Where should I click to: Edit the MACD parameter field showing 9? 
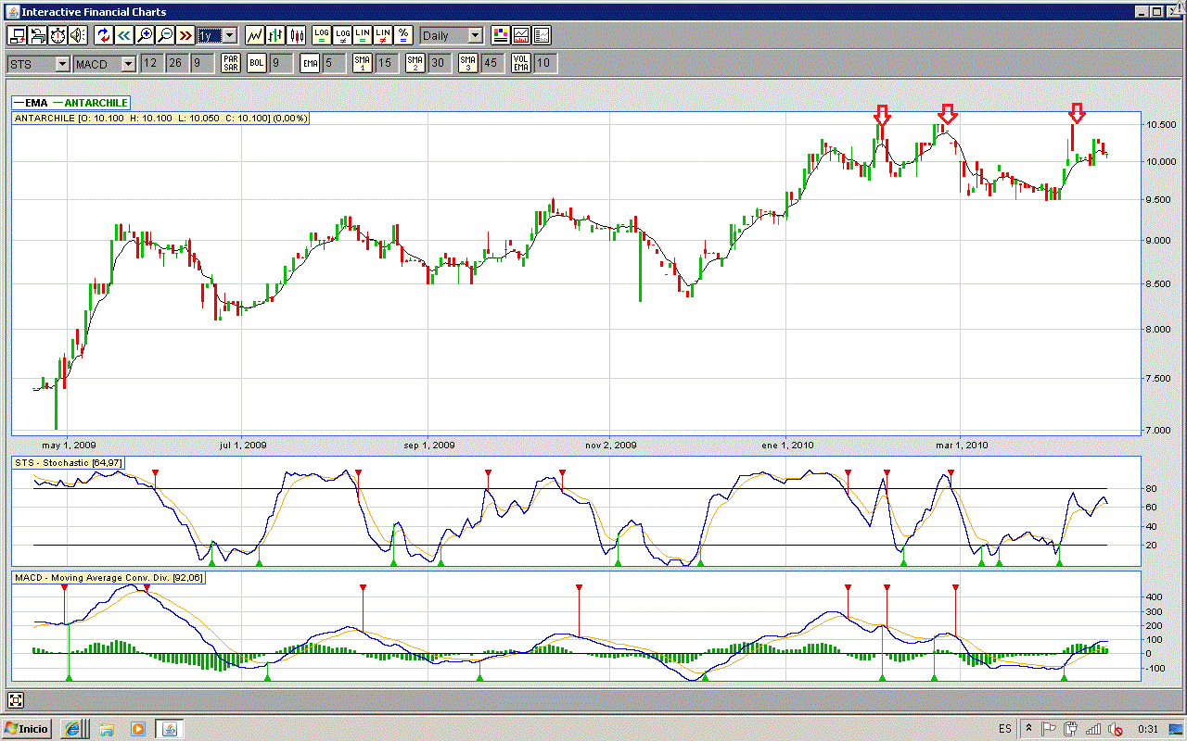click(202, 64)
